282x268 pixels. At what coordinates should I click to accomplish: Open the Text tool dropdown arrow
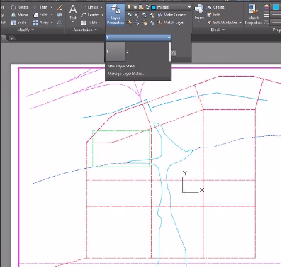(x=73, y=22)
